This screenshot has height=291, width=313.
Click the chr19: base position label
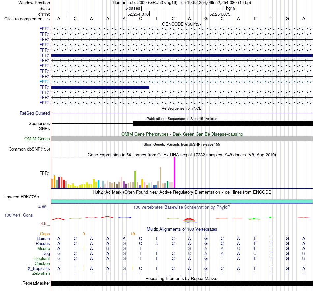point(44,14)
